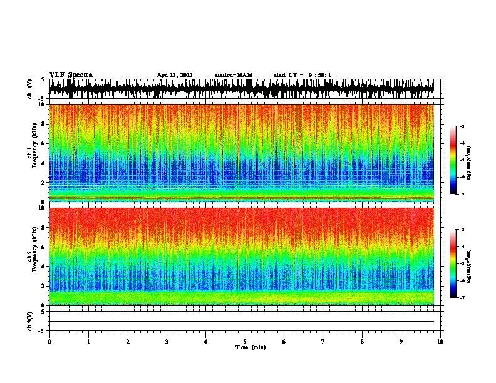Click the "station=MAM" header label

pos(234,75)
